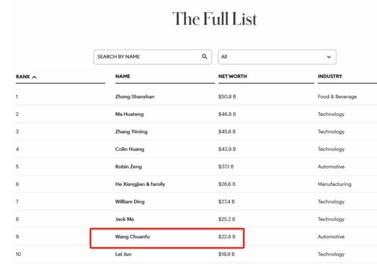Open Ma Huateng's profile link
Image resolution: width=377 pixels, height=264 pixels.
tap(129, 114)
